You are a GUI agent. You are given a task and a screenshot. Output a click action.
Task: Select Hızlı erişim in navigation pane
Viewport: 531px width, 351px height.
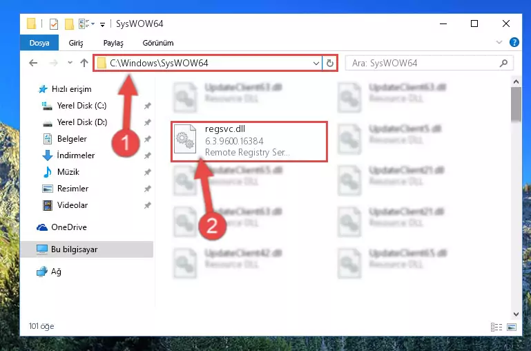pos(71,89)
